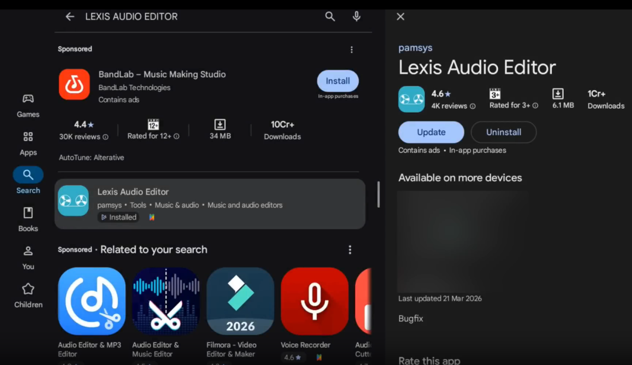632x365 pixels.
Task: Open the Voice Recorder app icon
Action: point(314,301)
